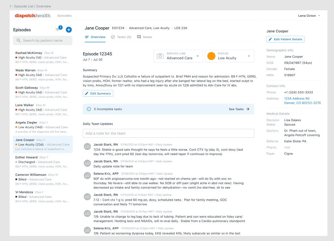Add a new episode with plus button

tap(69, 30)
